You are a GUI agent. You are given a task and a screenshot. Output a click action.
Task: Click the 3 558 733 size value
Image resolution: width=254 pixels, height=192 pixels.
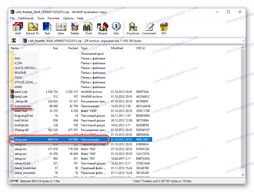tap(52, 92)
